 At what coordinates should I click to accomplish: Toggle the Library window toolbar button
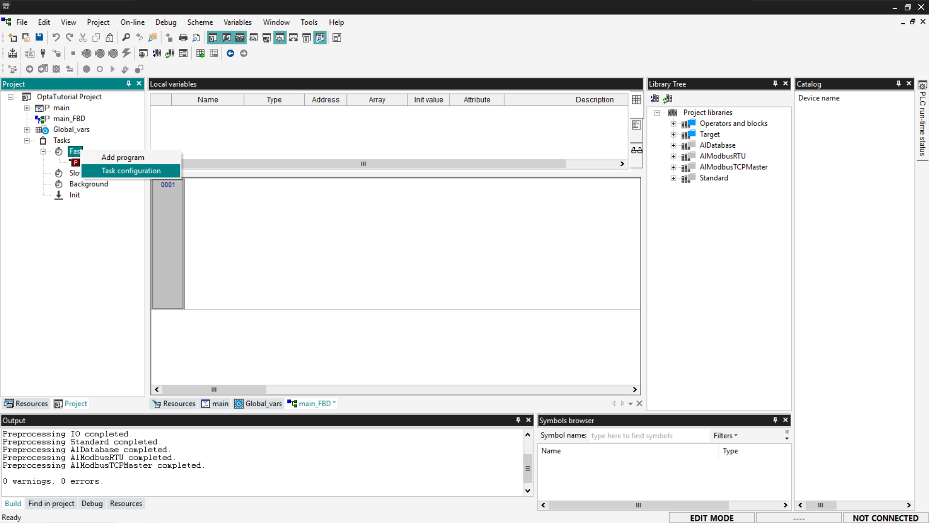240,37
